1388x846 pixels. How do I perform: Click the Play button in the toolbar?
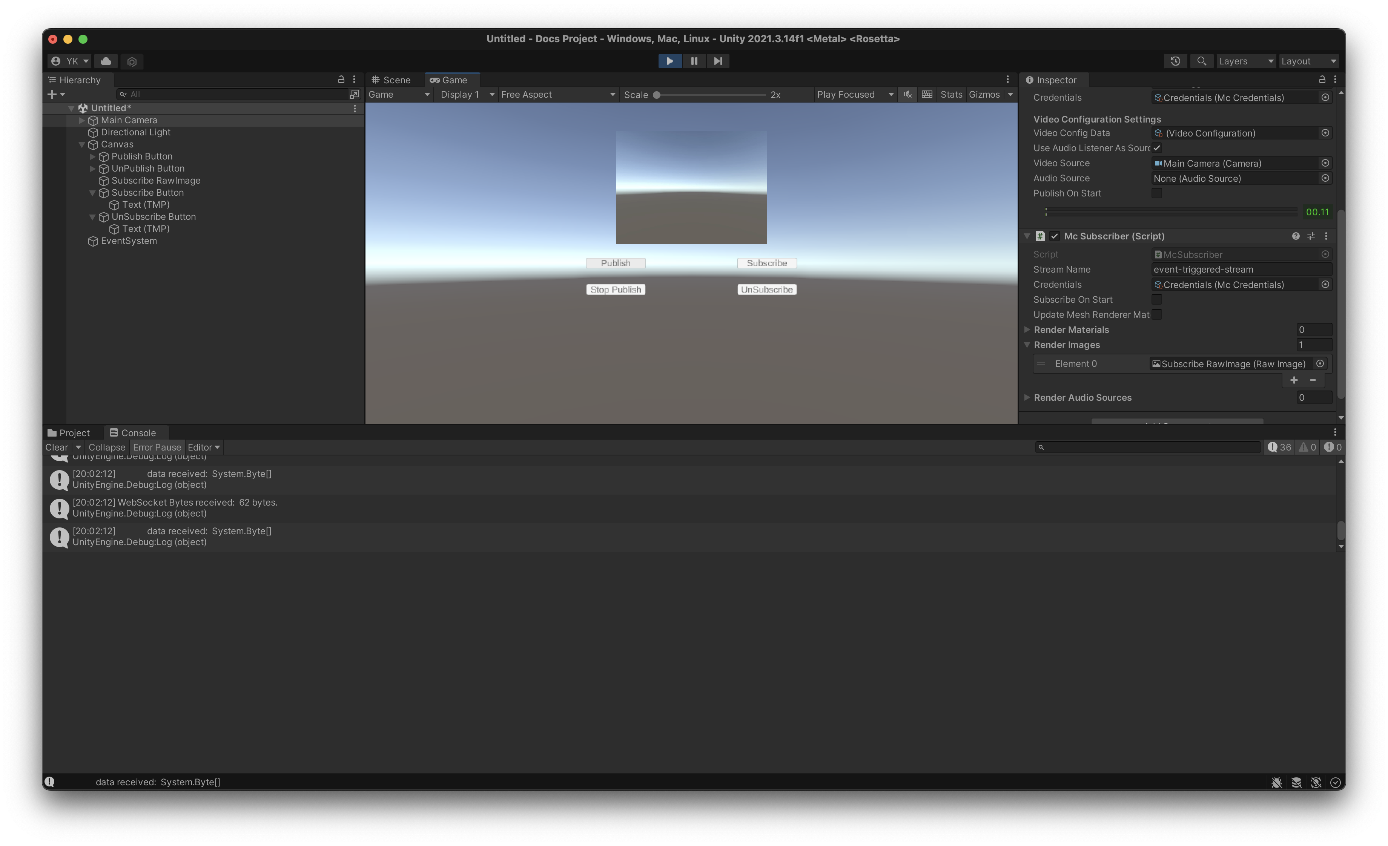(670, 61)
